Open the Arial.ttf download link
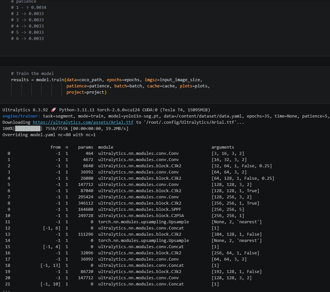 pos(83,122)
